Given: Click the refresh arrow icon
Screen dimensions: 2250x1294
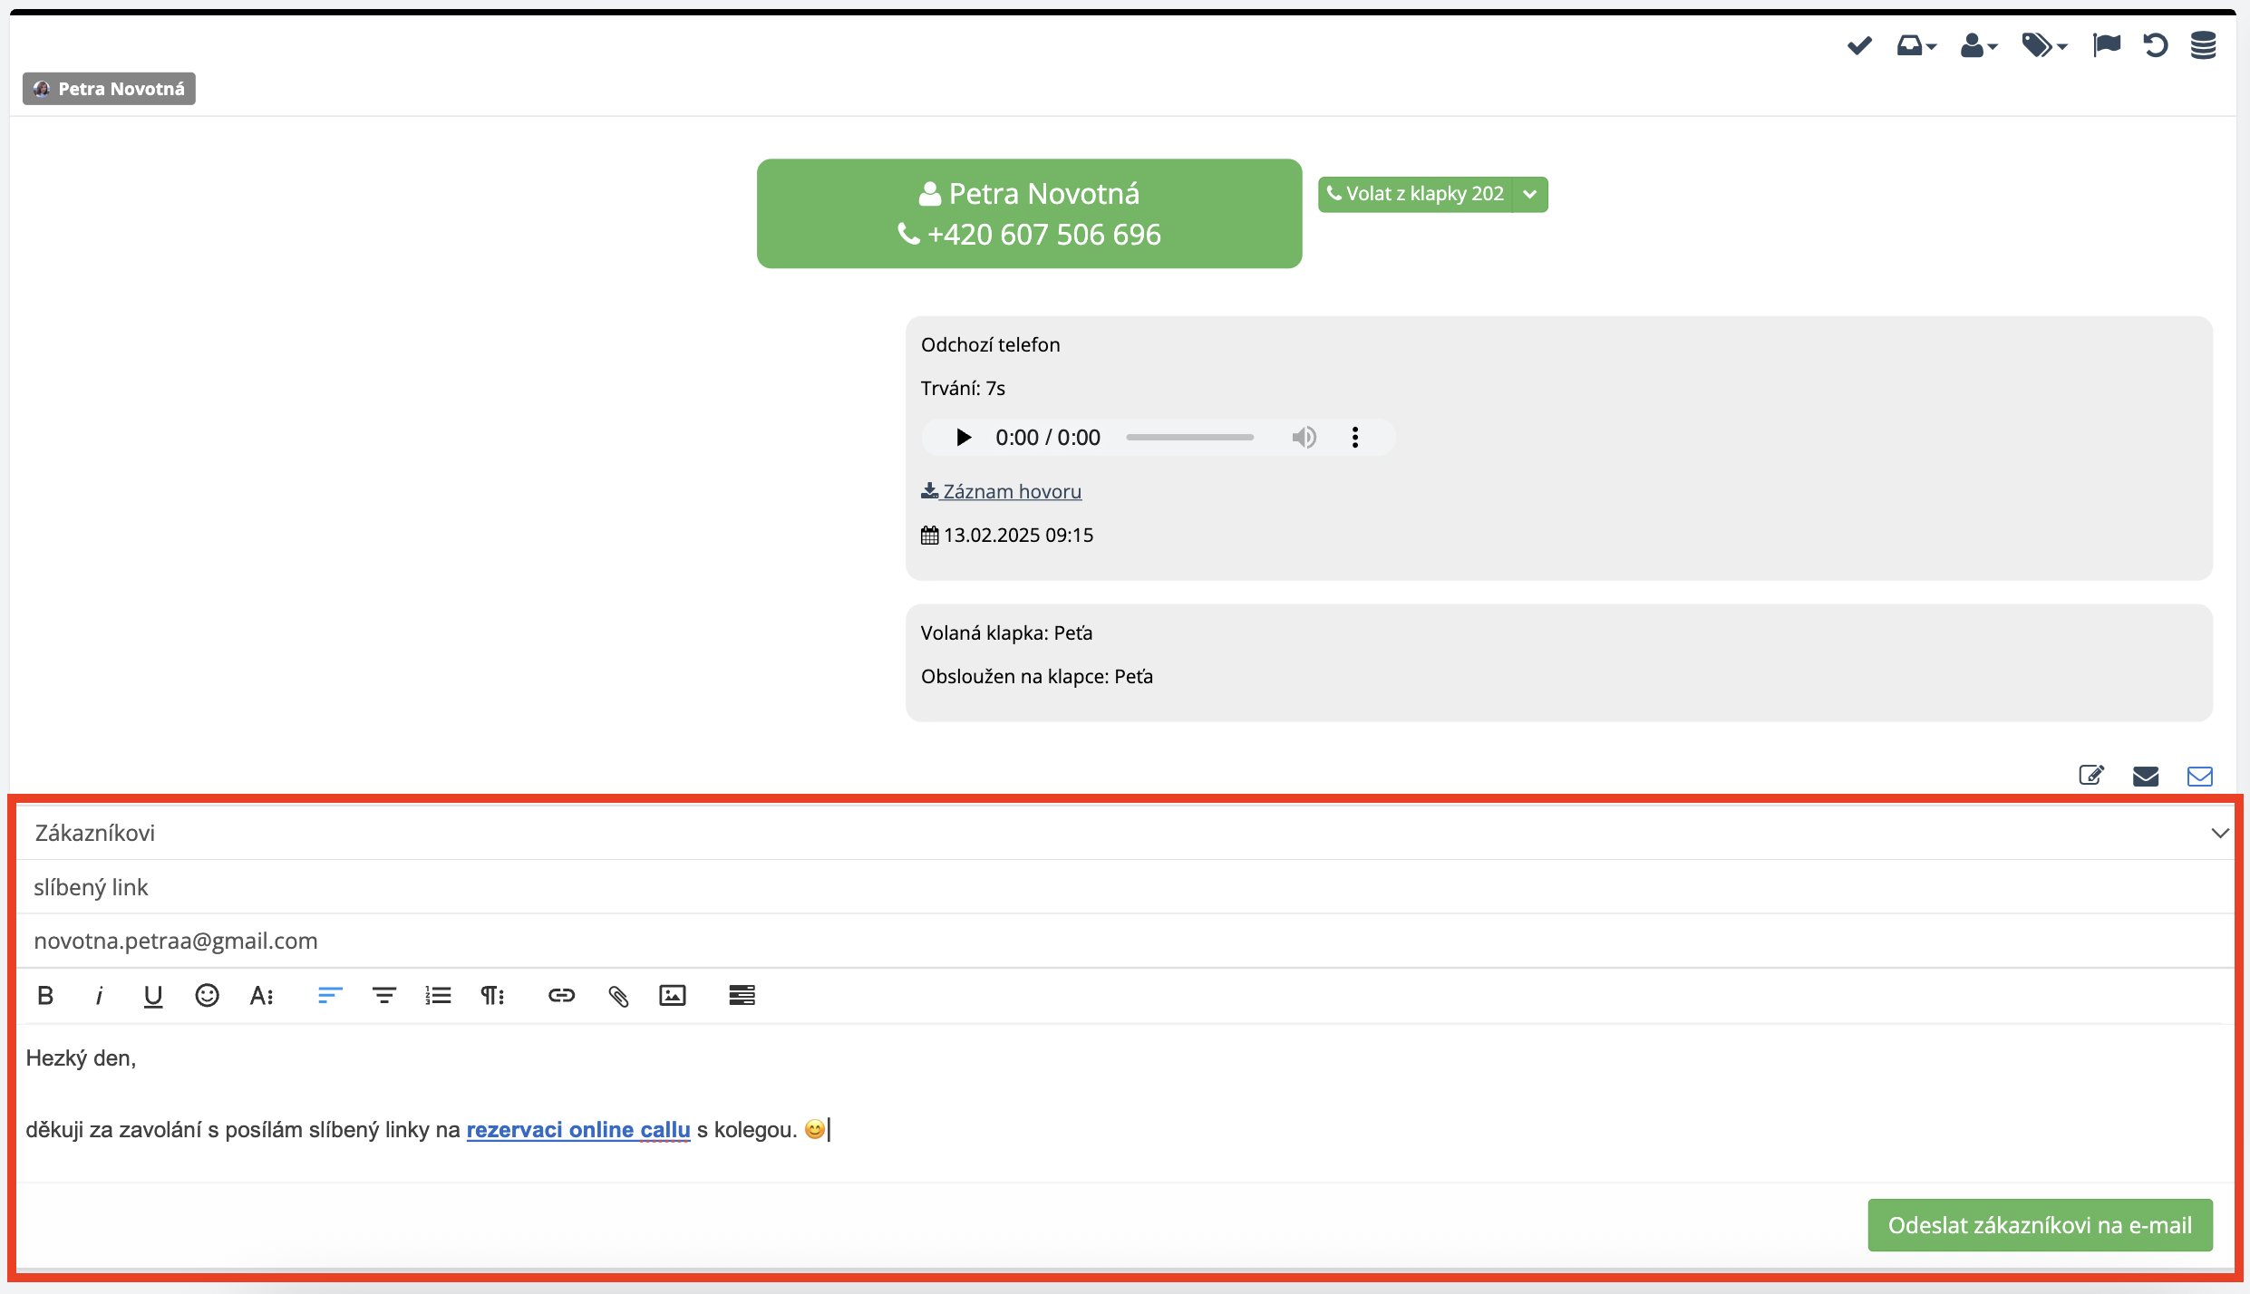Looking at the screenshot, I should [2155, 45].
